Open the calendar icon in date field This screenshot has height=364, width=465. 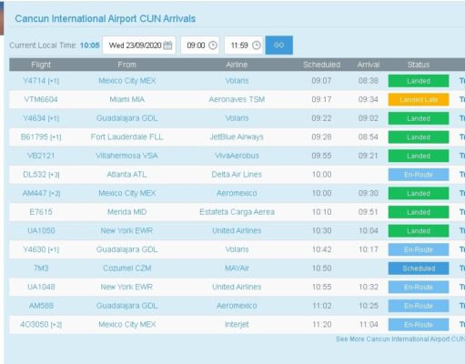click(167, 45)
